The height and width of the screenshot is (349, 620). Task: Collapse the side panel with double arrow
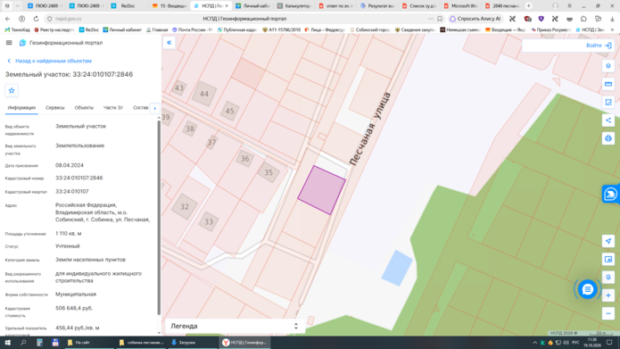coord(169,43)
